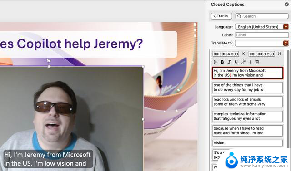The height and width of the screenshot is (171, 291).
Task: Select caption 'because when I have to read'
Action: click(x=247, y=131)
